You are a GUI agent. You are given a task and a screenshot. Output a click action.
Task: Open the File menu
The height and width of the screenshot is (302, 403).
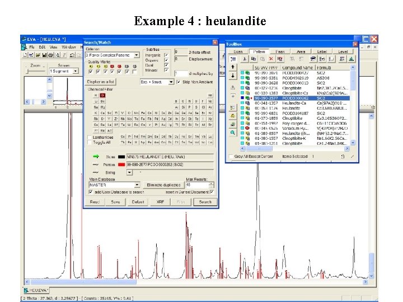32,47
